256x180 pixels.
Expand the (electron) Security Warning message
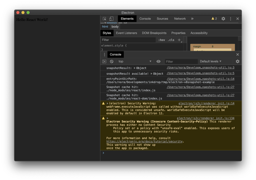[107, 103]
